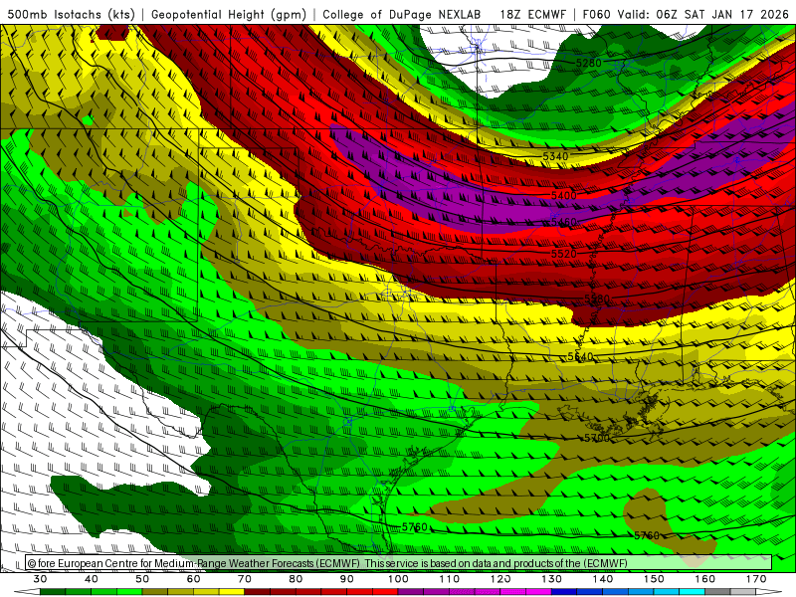The width and height of the screenshot is (796, 597).
Task: Select the 5280 height contour label
Action: (588, 63)
